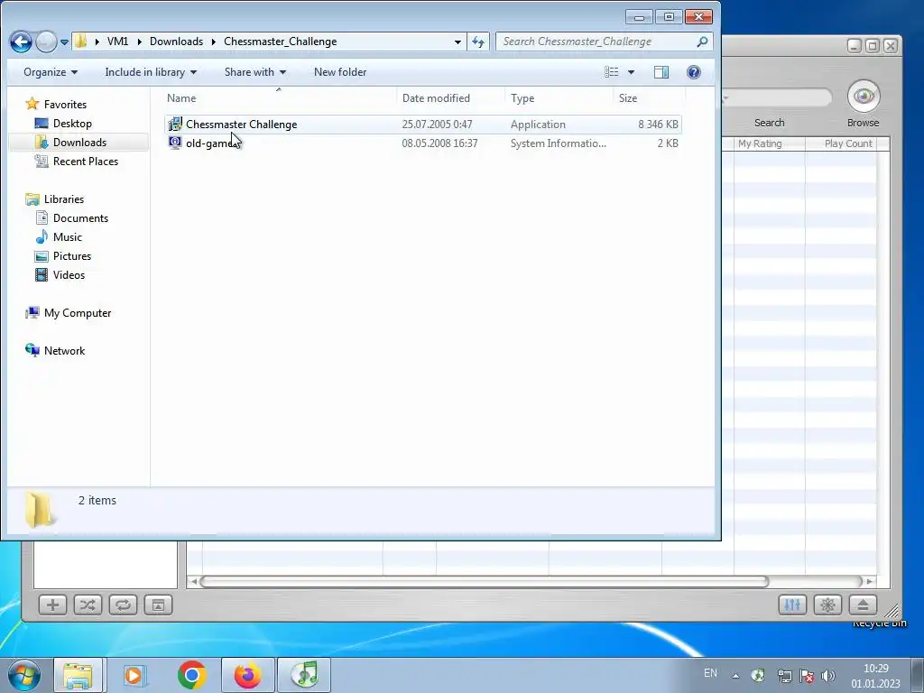The height and width of the screenshot is (693, 924).
Task: Open the Videos library
Action: (x=69, y=274)
